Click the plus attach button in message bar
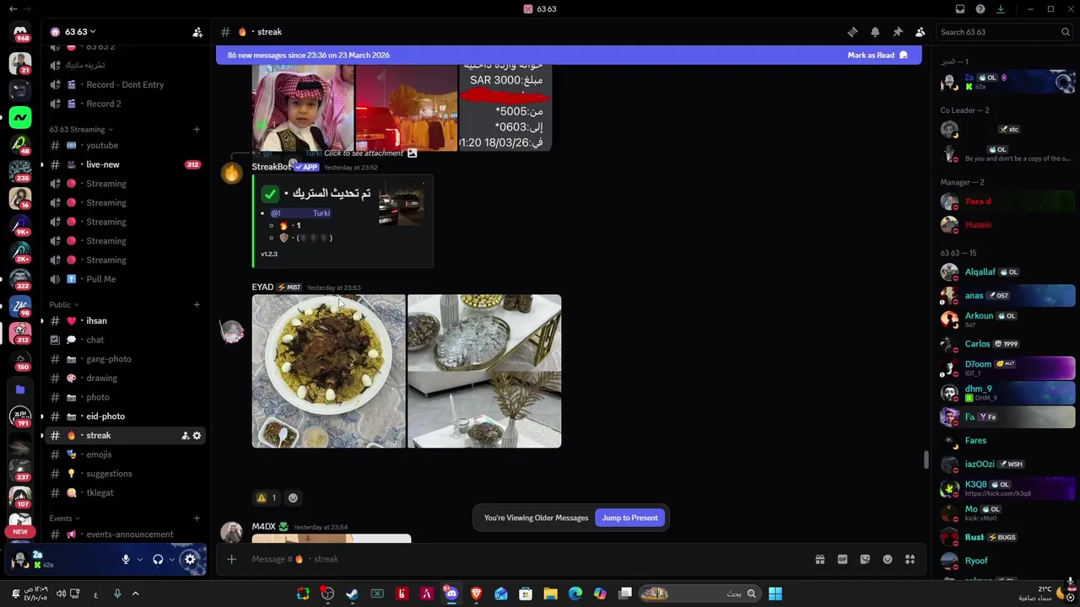This screenshot has width=1080, height=607. pyautogui.click(x=231, y=559)
